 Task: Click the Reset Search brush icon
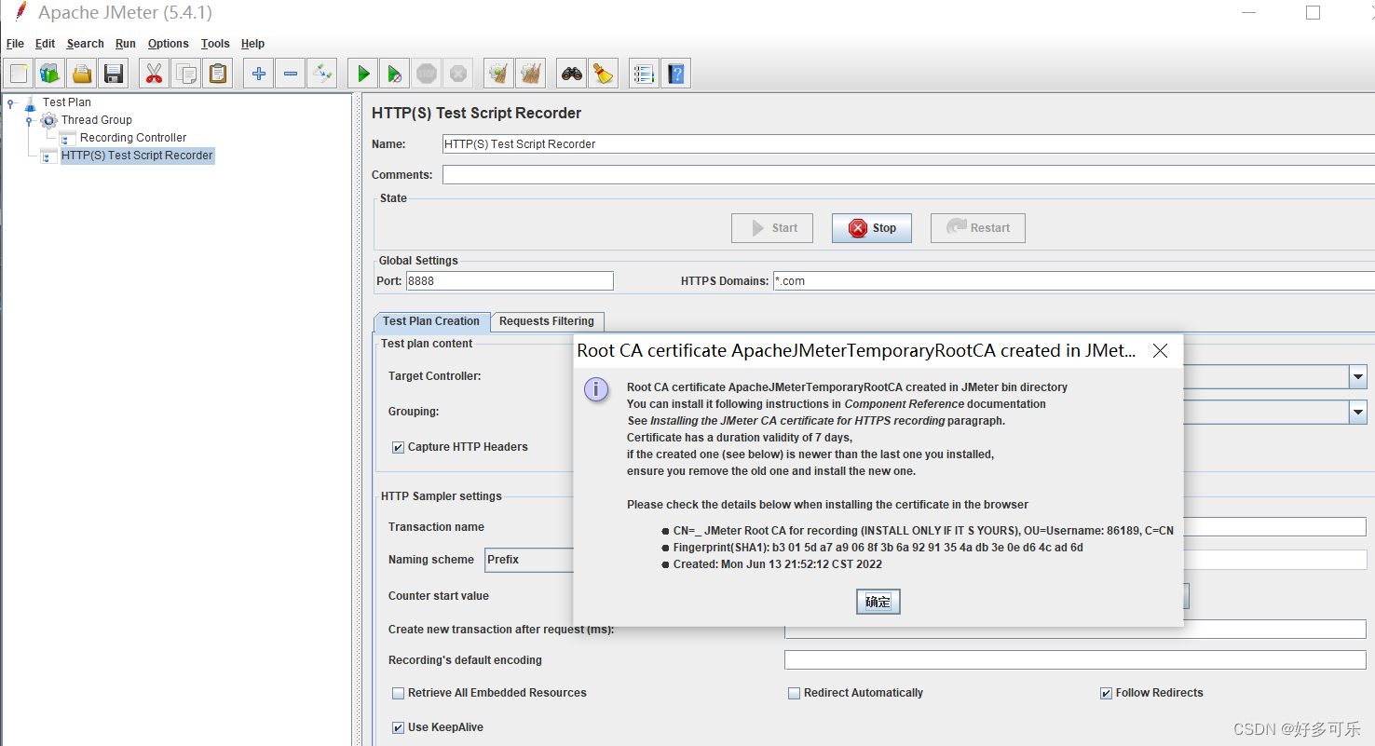[604, 74]
